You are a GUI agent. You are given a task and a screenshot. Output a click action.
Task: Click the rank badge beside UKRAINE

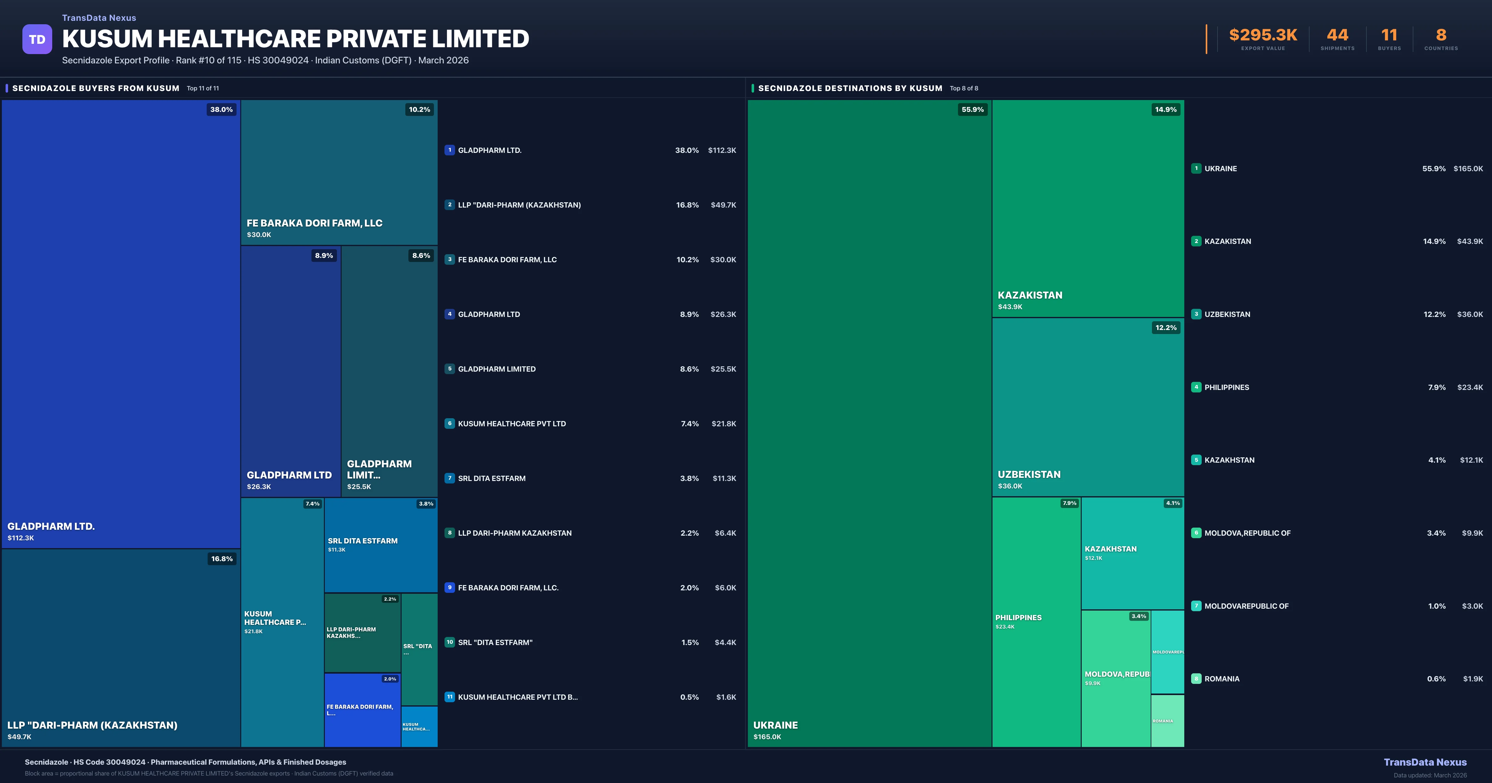(x=1196, y=168)
